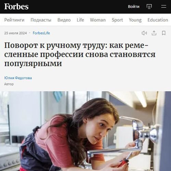Open the Sport section

pyautogui.click(x=117, y=20)
